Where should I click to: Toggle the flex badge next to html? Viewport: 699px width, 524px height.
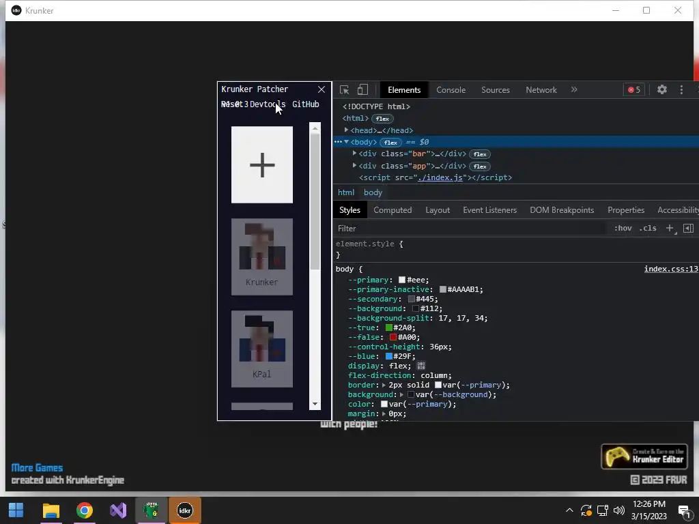[382, 119]
